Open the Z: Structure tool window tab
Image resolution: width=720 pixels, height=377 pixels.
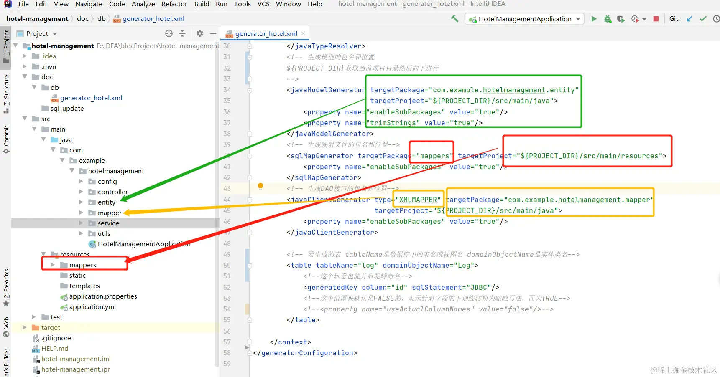pos(6,94)
